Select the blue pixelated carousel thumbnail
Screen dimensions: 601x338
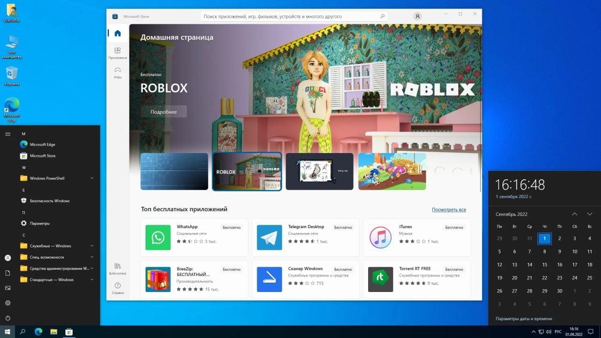(174, 171)
